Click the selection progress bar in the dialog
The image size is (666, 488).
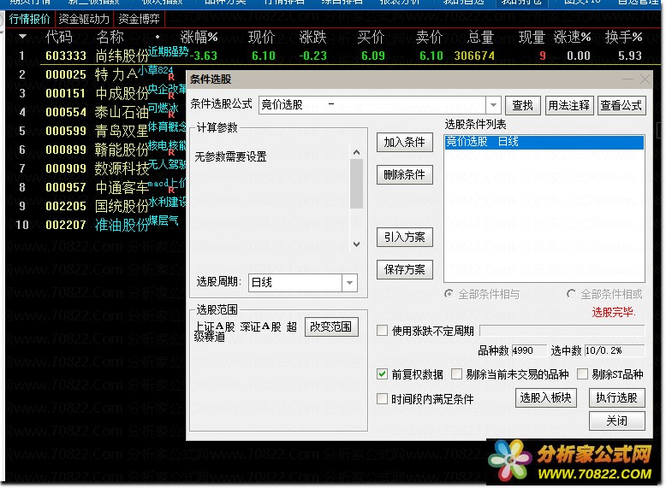click(562, 331)
